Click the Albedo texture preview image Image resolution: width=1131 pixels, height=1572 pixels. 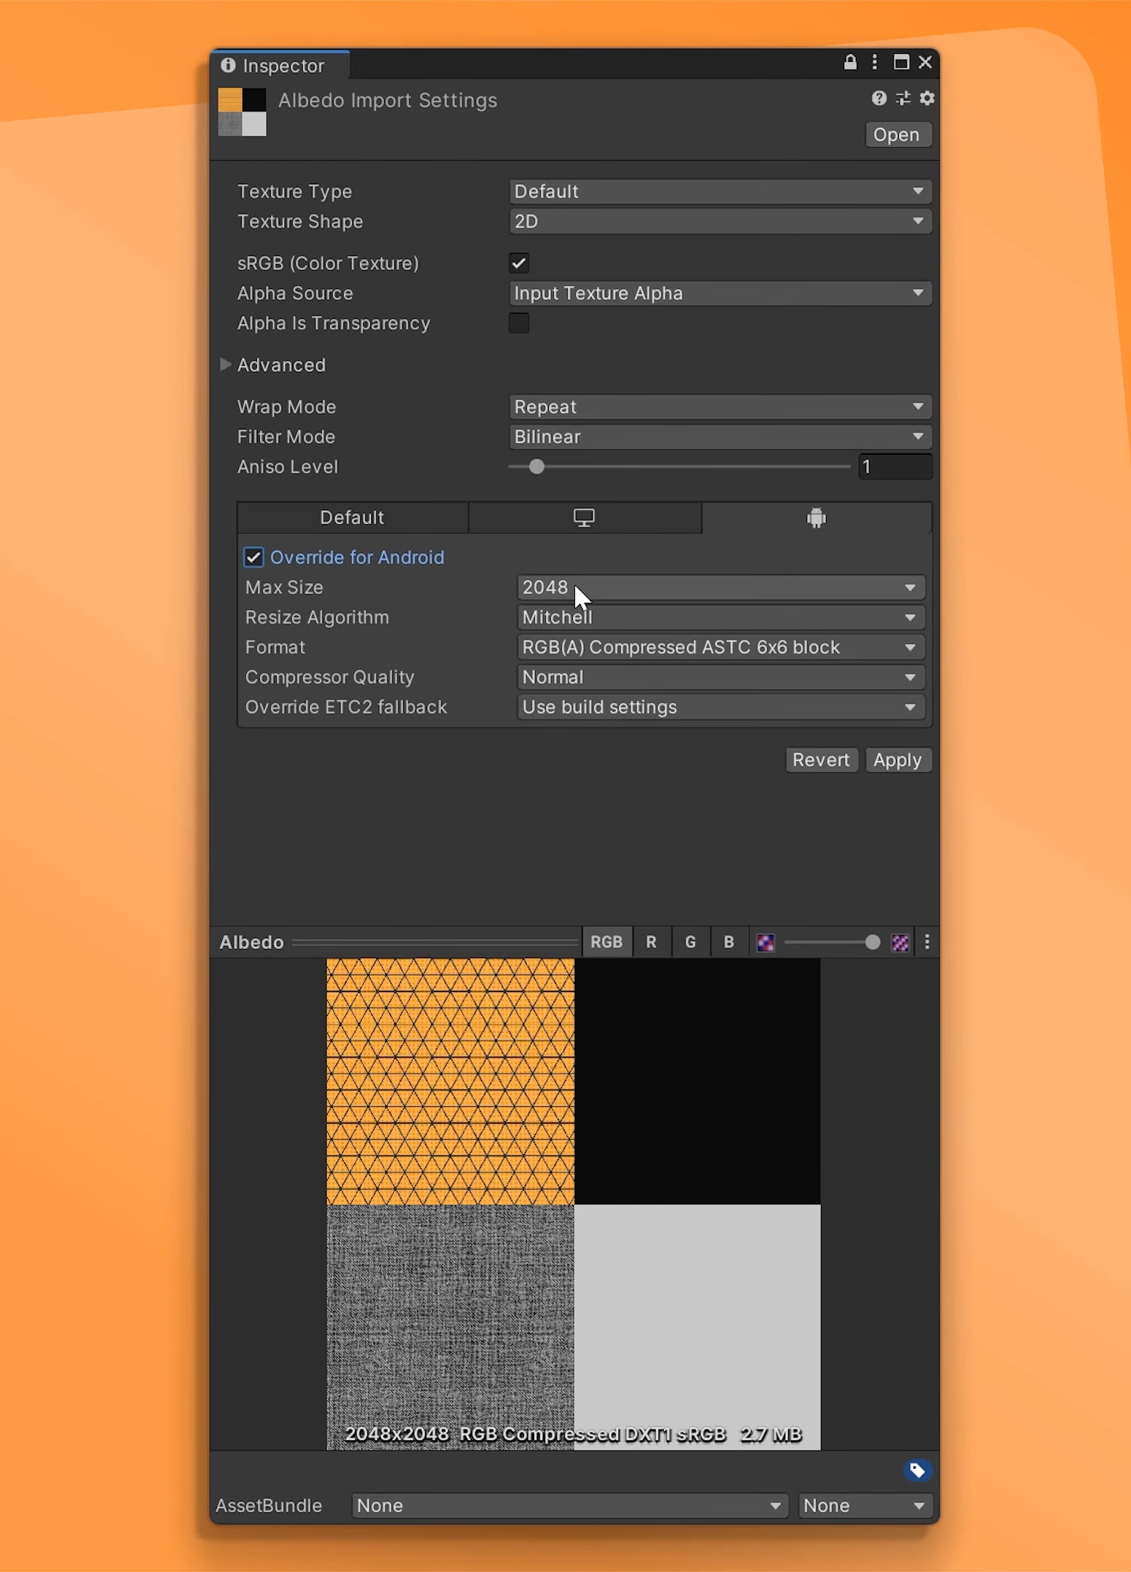pos(574,1204)
